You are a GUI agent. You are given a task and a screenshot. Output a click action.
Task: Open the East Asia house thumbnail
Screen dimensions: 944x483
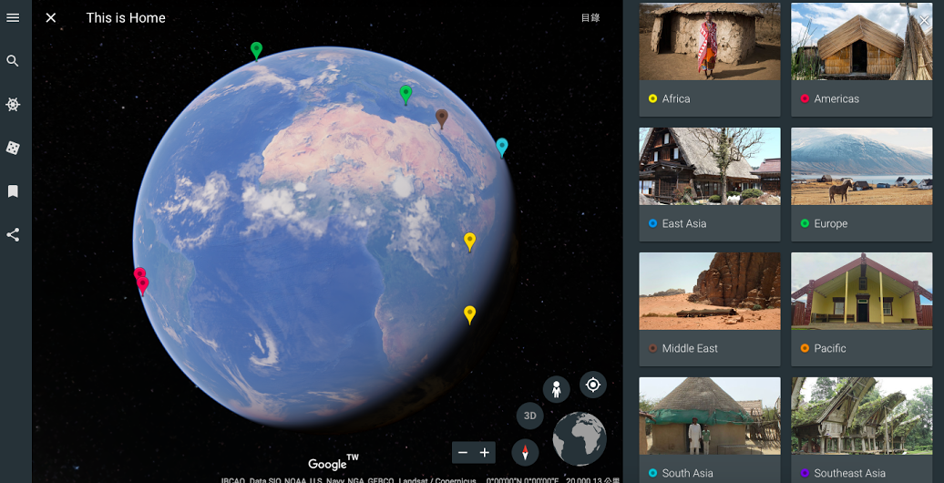(x=710, y=166)
